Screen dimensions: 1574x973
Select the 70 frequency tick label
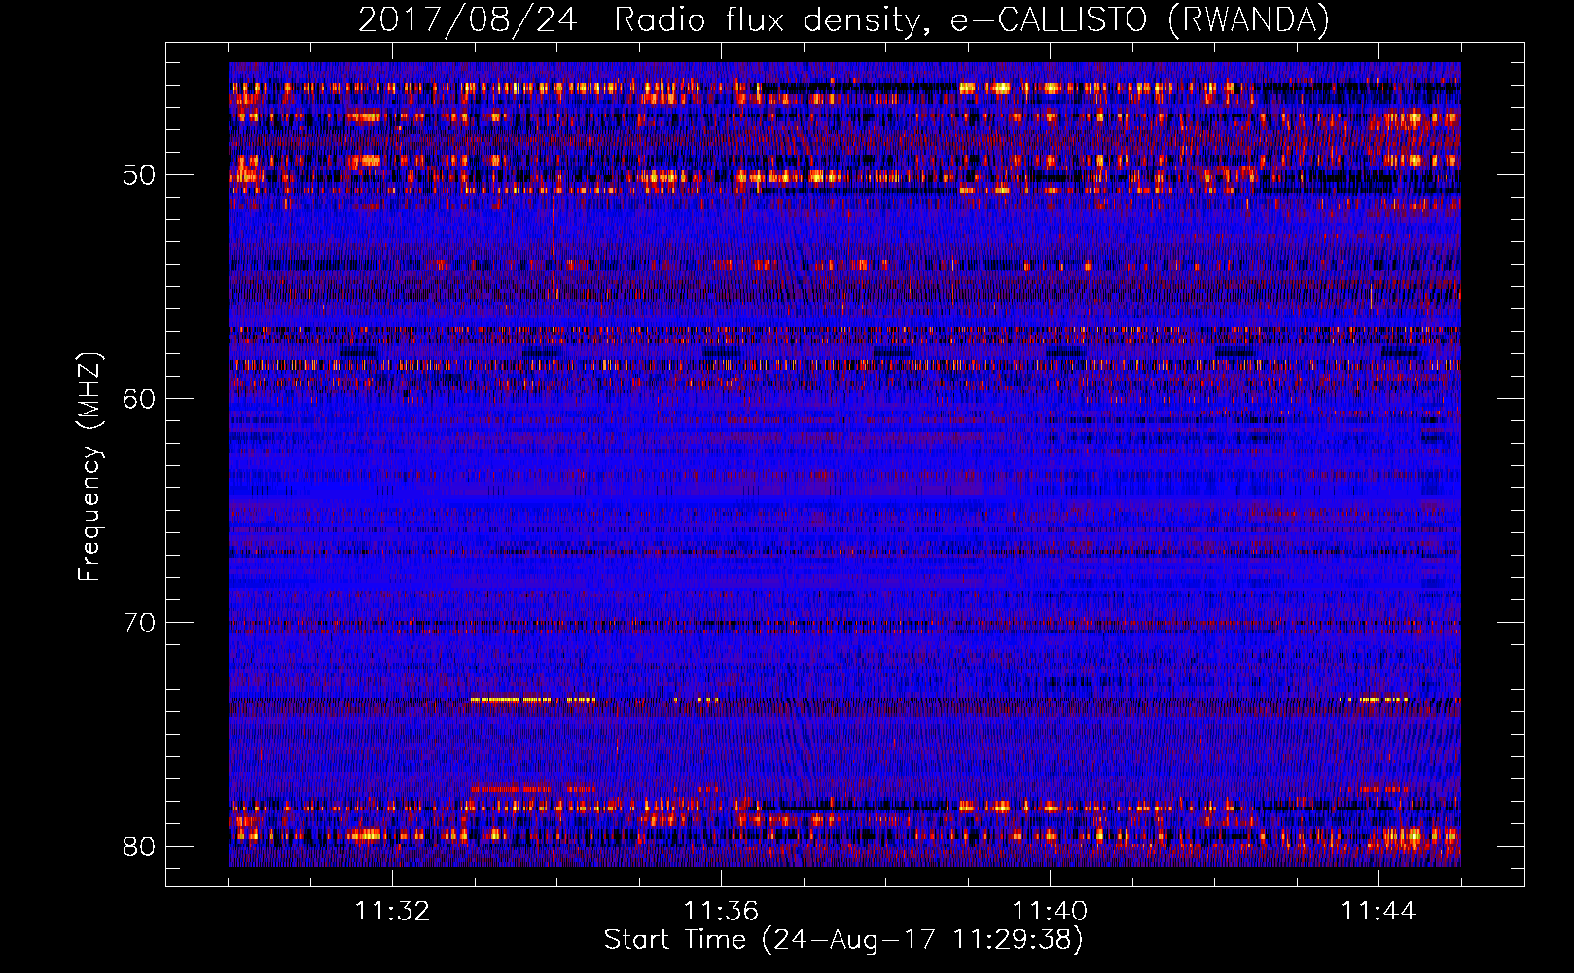(x=139, y=623)
